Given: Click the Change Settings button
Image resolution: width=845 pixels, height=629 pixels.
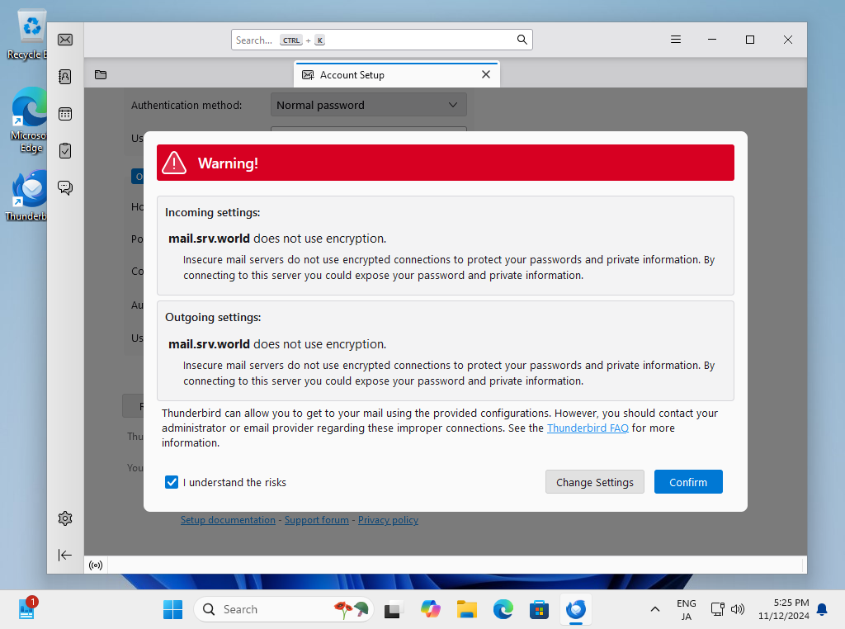Looking at the screenshot, I should (x=594, y=482).
